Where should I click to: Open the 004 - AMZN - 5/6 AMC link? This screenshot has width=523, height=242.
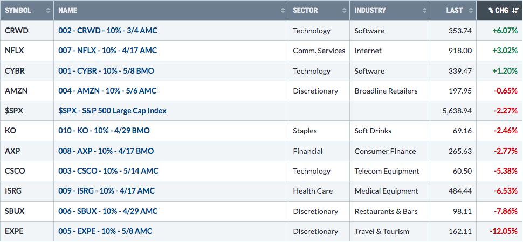(x=107, y=91)
